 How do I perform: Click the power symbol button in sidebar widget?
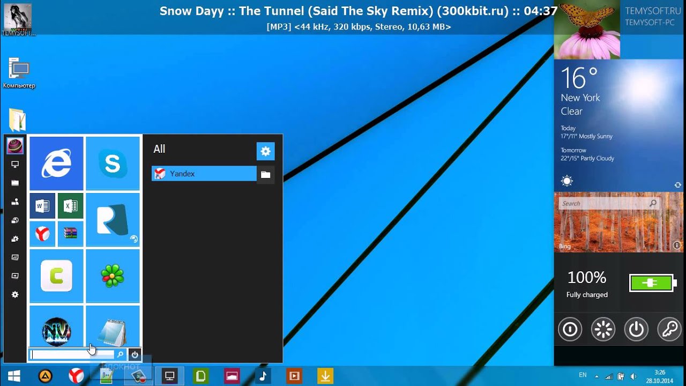pos(636,329)
